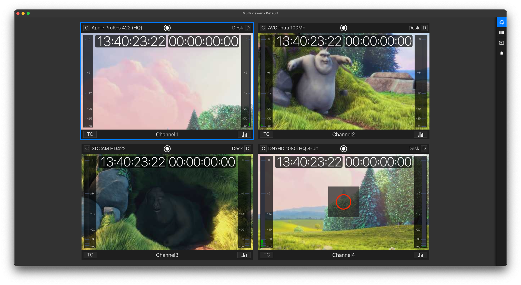Click the 13:40:23:22 timecode on Channel1
Screen dimensions: 521x285
pyautogui.click(x=131, y=41)
